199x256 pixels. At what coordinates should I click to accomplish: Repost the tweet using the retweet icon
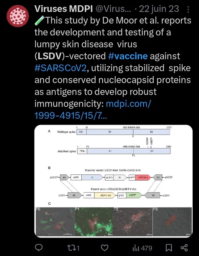click(x=73, y=248)
